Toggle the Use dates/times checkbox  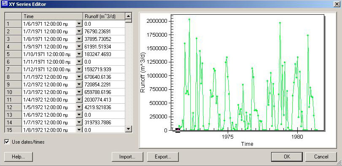pos(7,142)
